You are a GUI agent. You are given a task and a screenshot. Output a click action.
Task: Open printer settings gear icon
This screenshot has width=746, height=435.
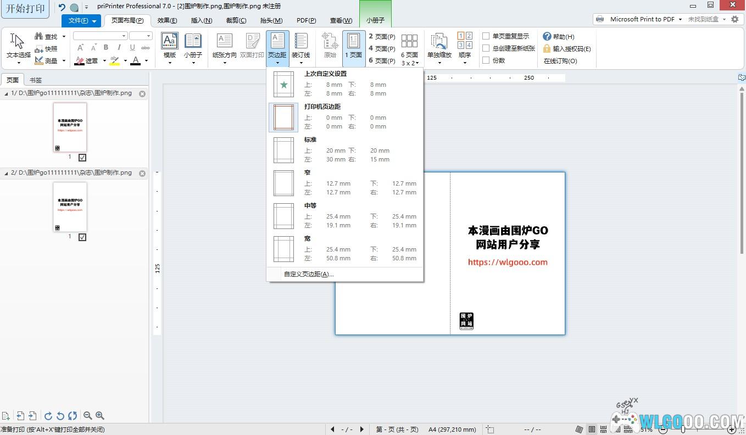click(735, 19)
